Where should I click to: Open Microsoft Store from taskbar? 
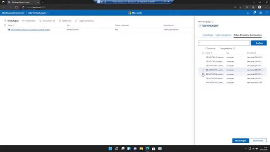[x=154, y=149]
